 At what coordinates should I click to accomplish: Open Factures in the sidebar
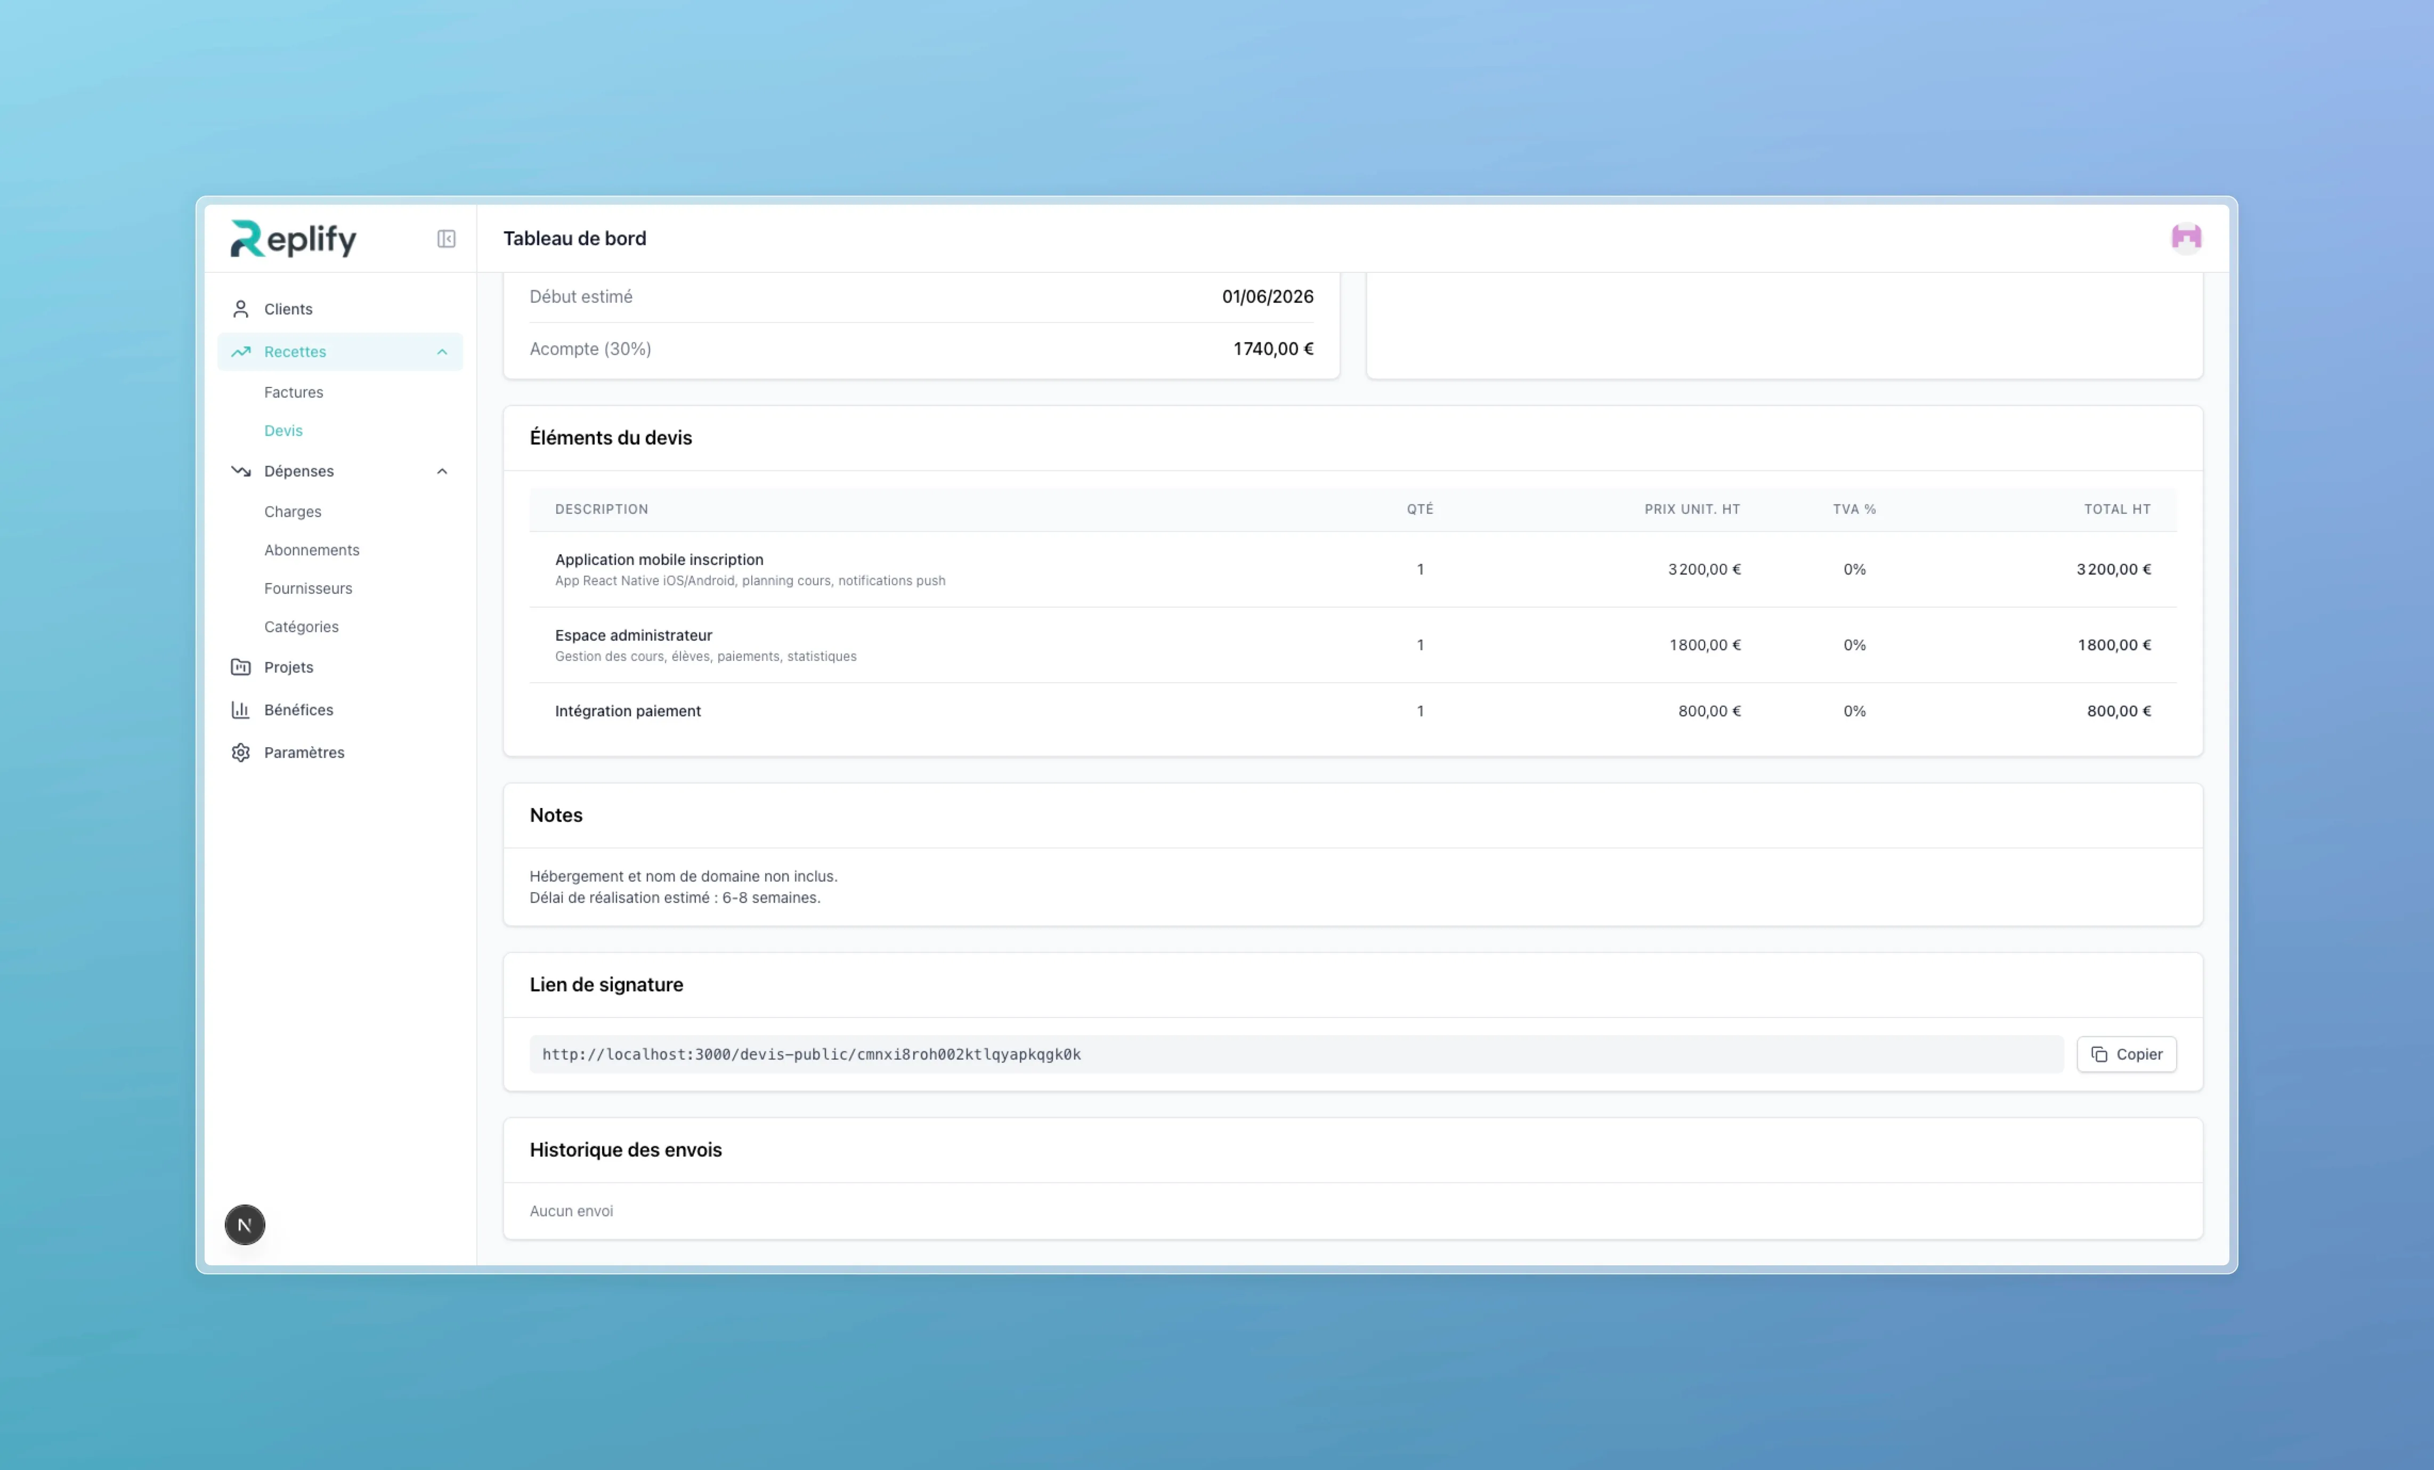294,392
